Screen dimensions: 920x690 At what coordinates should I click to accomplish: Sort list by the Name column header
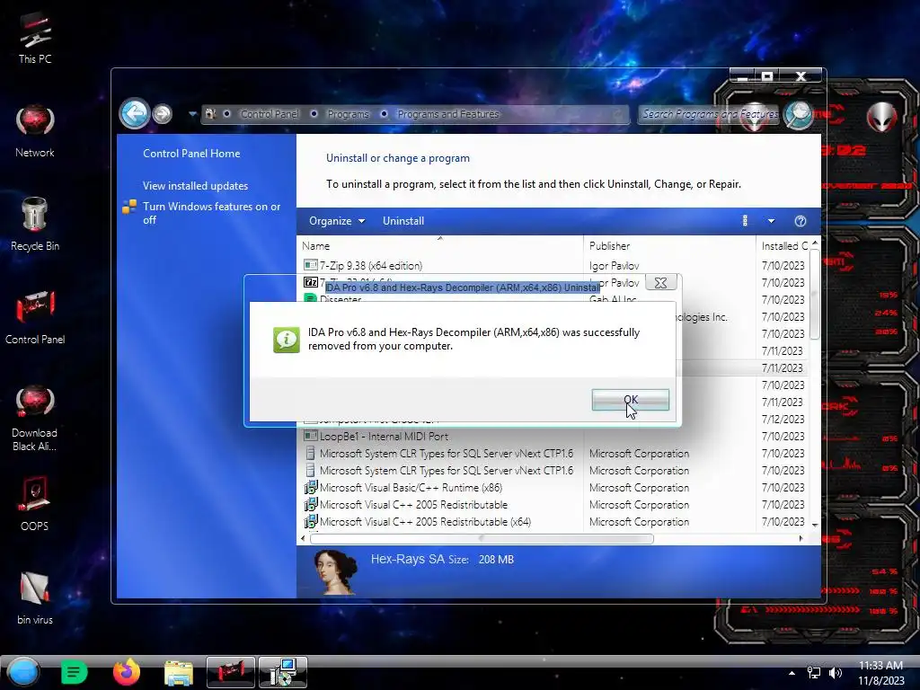point(440,246)
